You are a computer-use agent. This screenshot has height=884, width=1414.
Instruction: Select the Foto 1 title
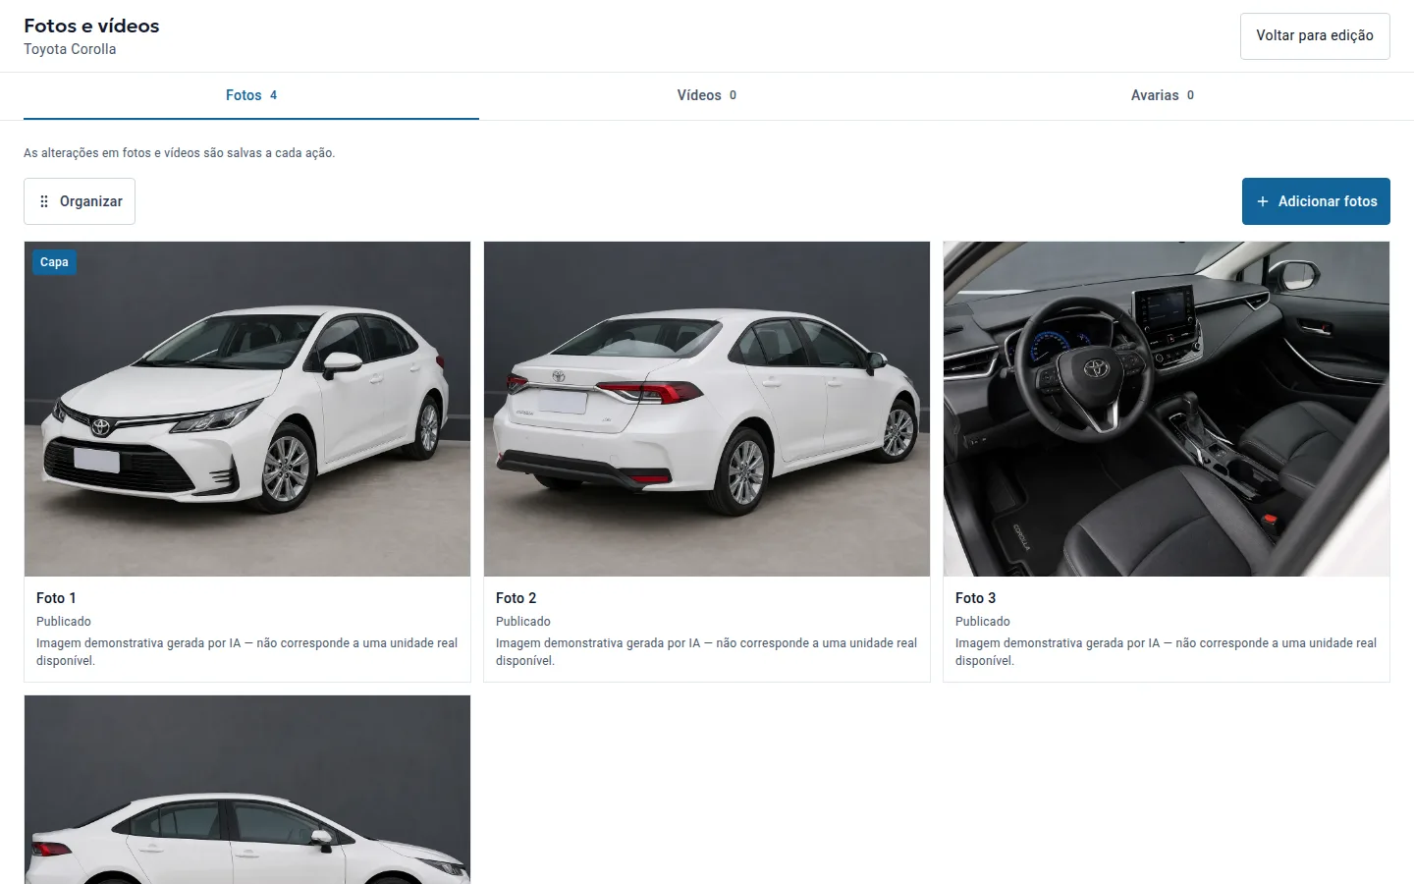coord(56,598)
